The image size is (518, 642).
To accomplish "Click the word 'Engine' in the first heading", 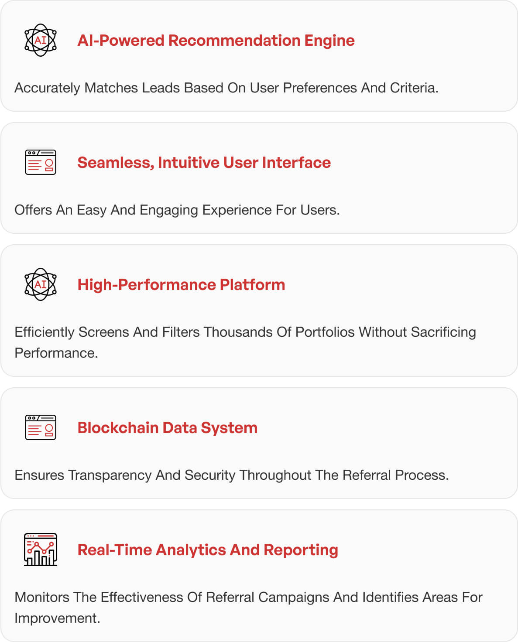I will (x=329, y=41).
